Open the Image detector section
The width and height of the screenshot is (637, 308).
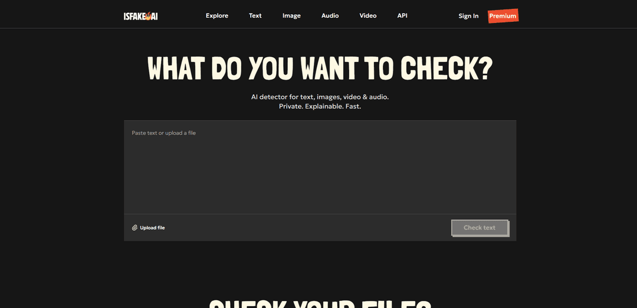[x=291, y=16]
